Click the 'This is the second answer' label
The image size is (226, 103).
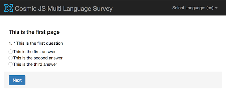point(38,58)
